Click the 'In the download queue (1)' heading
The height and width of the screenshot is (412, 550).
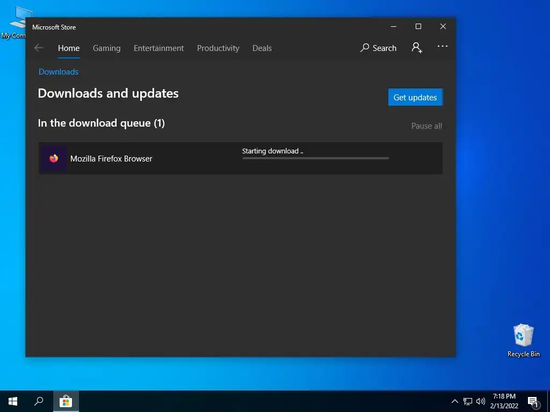tap(101, 123)
